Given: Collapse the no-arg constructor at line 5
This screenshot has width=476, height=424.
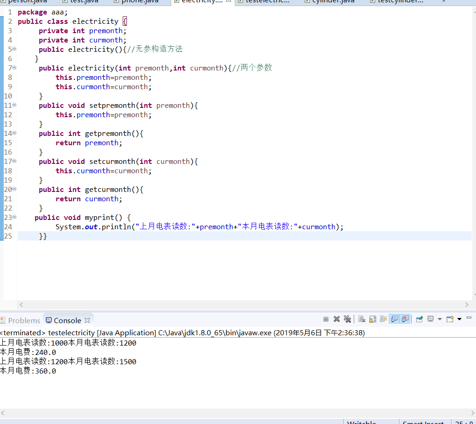Looking at the screenshot, I should pyautogui.click(x=14, y=49).
